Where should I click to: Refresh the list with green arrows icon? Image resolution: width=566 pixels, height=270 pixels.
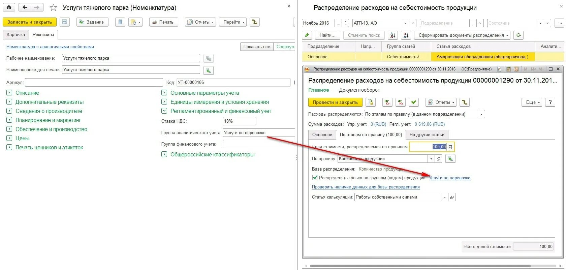tap(518, 35)
